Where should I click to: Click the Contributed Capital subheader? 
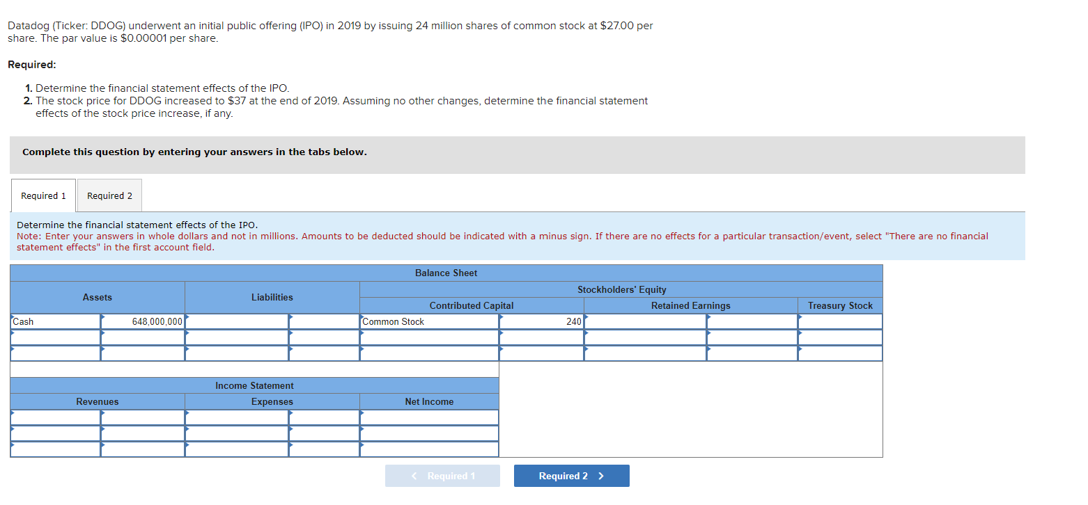[472, 305]
